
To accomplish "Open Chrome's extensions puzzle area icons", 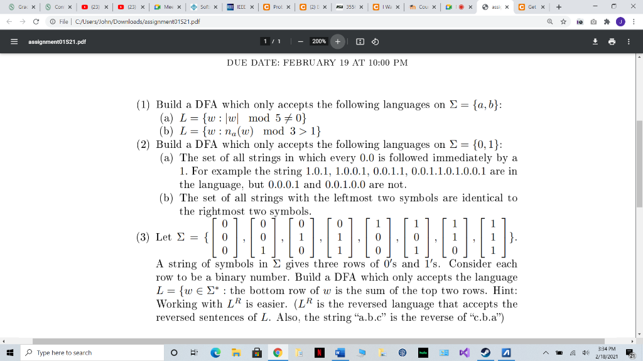I will point(607,20).
